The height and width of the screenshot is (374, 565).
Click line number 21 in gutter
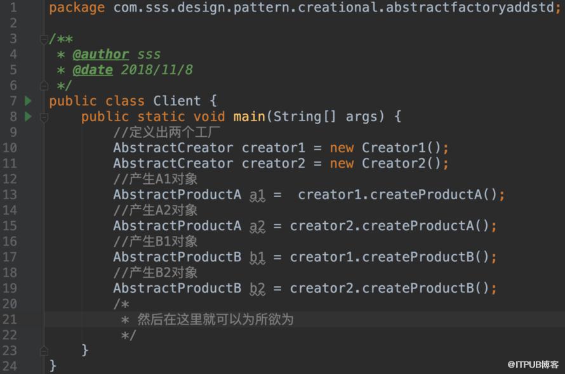pyautogui.click(x=10, y=319)
